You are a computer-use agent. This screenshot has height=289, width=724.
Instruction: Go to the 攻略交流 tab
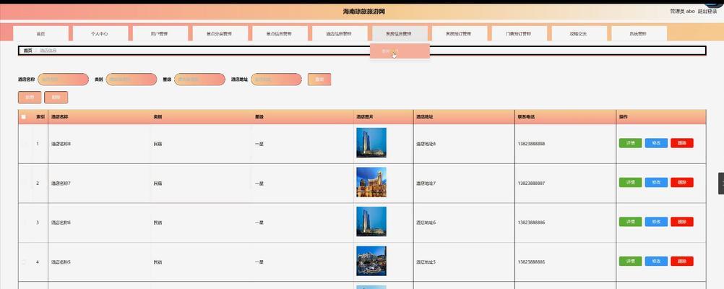coord(579,34)
